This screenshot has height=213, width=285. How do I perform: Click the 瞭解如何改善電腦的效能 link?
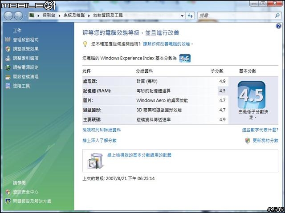[166, 44]
